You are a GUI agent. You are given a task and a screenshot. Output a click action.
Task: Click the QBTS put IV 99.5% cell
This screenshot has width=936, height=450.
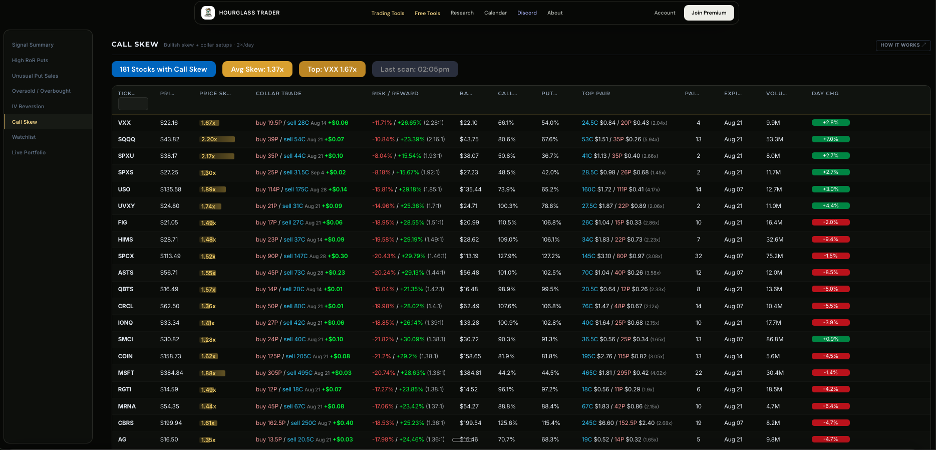pyautogui.click(x=551, y=289)
